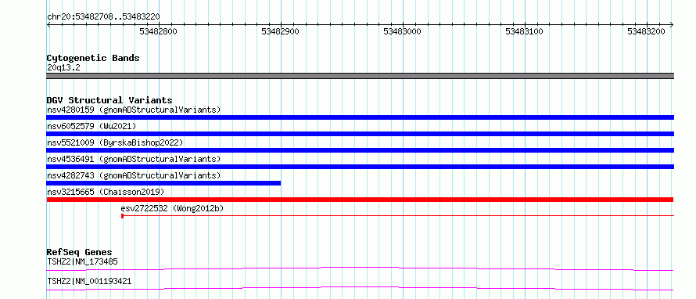Image resolution: width=696 pixels, height=299 pixels.
Task: Select the thin red line of esv2722532
Action: coord(399,216)
